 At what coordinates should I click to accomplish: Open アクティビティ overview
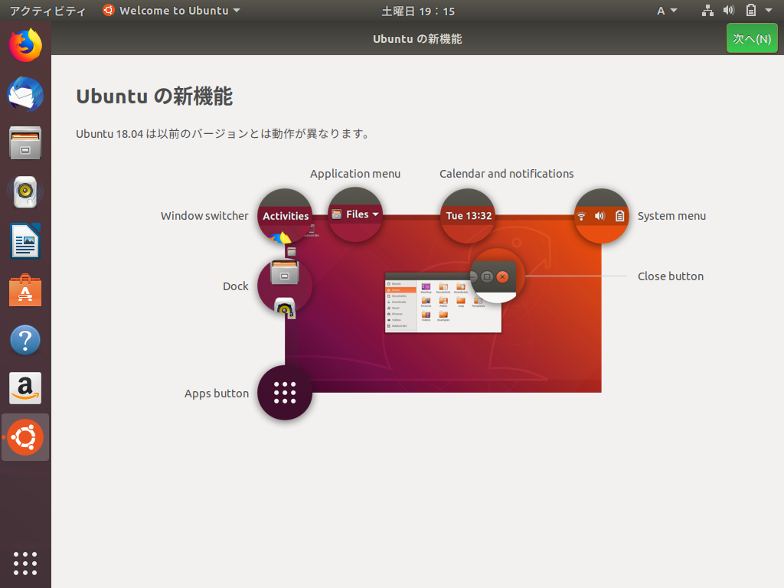click(47, 11)
